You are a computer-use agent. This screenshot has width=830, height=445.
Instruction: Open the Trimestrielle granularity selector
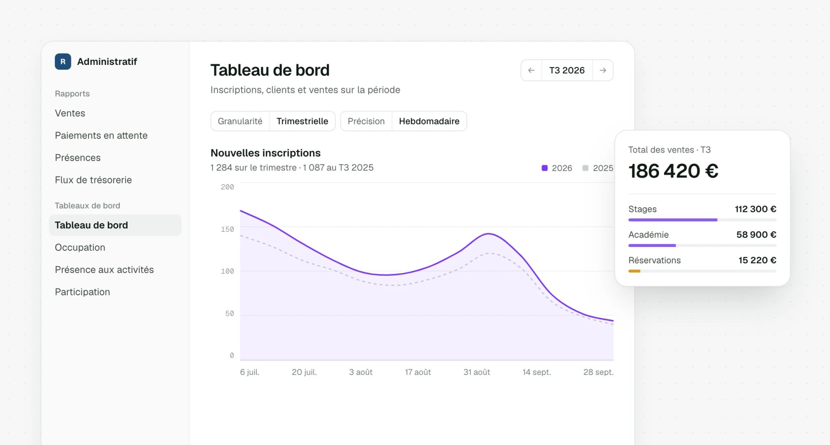click(302, 121)
